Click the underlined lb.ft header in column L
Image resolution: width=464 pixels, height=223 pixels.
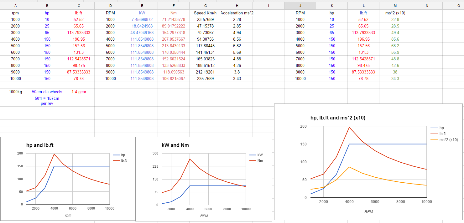(x=363, y=13)
